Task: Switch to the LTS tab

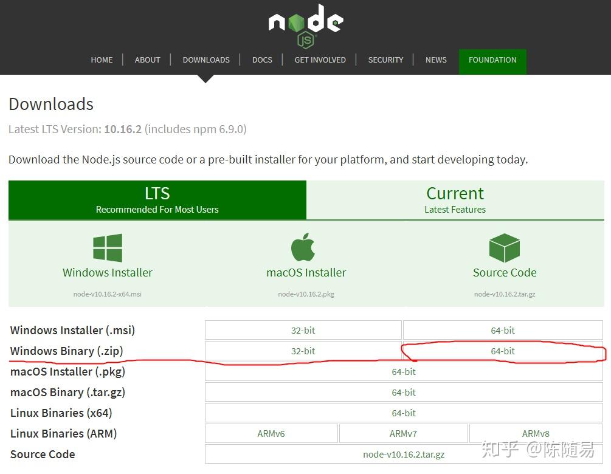Action: click(157, 199)
